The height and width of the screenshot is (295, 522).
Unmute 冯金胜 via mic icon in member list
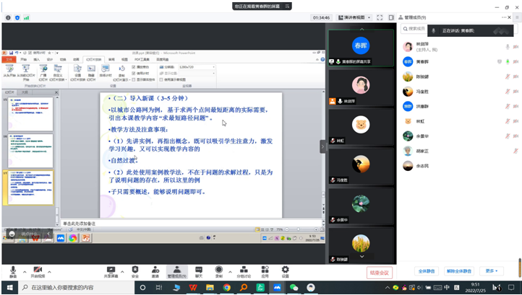[x=508, y=92]
